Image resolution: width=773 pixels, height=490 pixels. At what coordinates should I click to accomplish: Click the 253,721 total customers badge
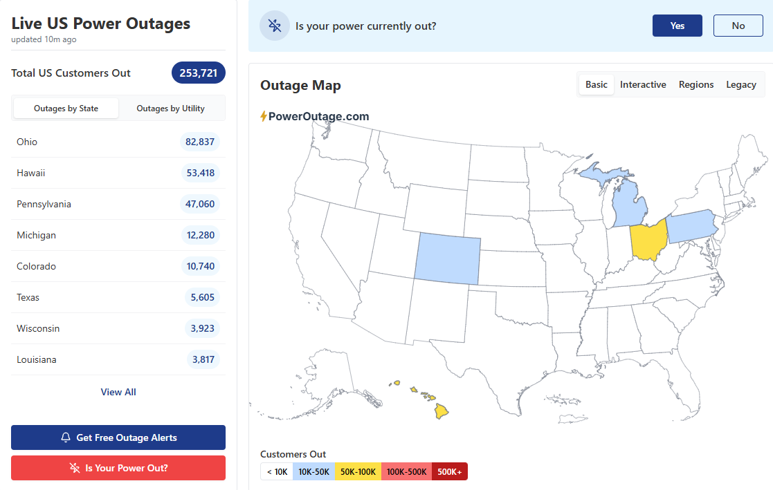click(199, 73)
